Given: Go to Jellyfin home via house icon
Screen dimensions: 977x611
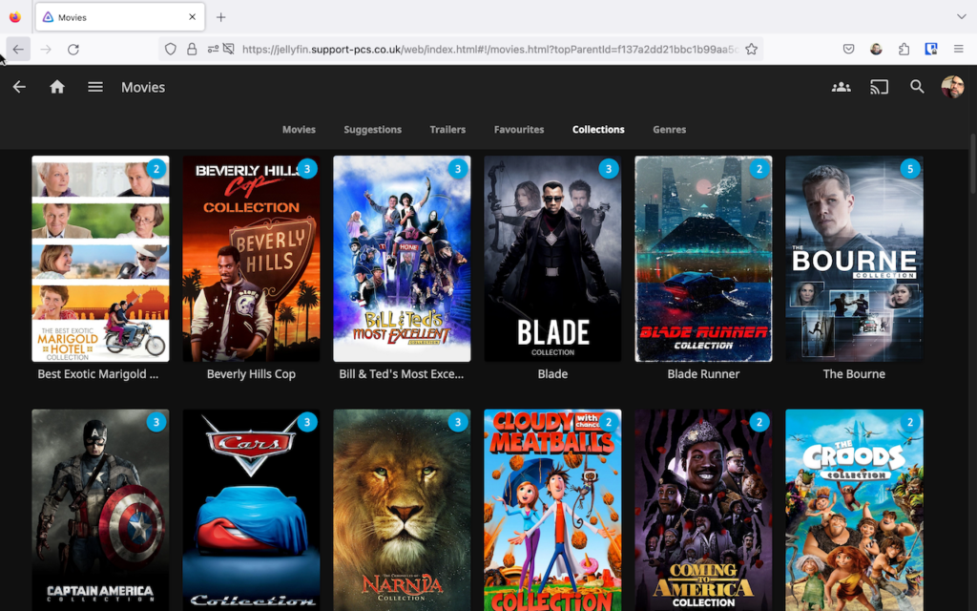Looking at the screenshot, I should [57, 87].
